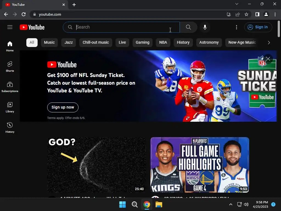Click Sign up now on banner

pyautogui.click(x=63, y=107)
